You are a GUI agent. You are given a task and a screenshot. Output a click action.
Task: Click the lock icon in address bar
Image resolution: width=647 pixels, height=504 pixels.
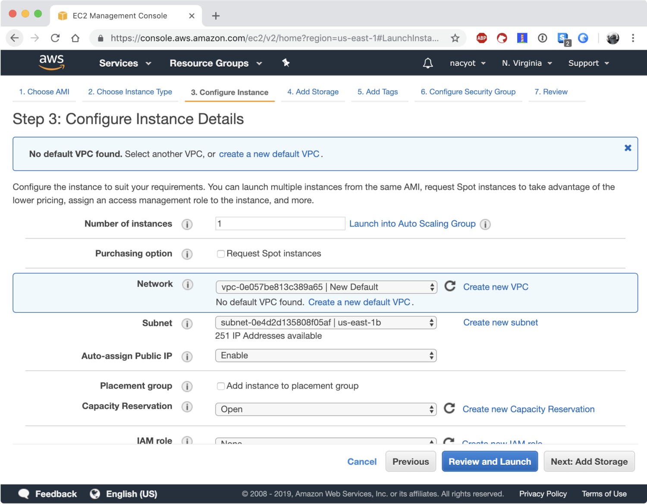click(101, 38)
